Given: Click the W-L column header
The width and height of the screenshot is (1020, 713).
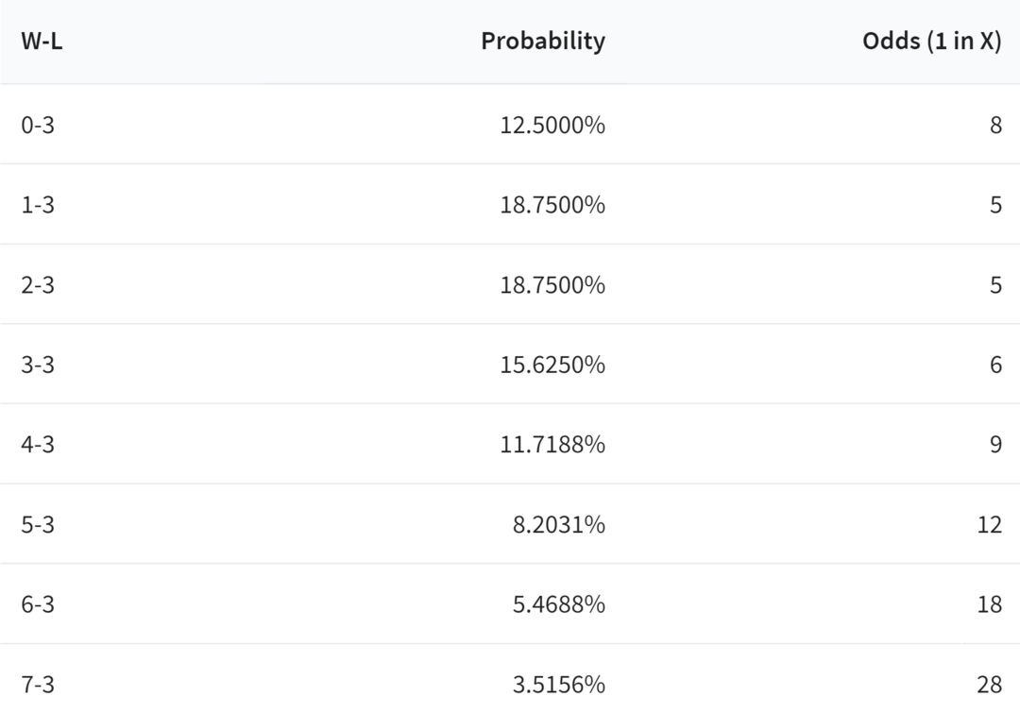Looking at the screenshot, I should click(42, 41).
